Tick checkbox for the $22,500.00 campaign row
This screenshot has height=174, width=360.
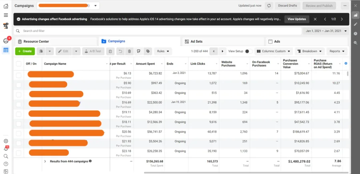click(18, 104)
